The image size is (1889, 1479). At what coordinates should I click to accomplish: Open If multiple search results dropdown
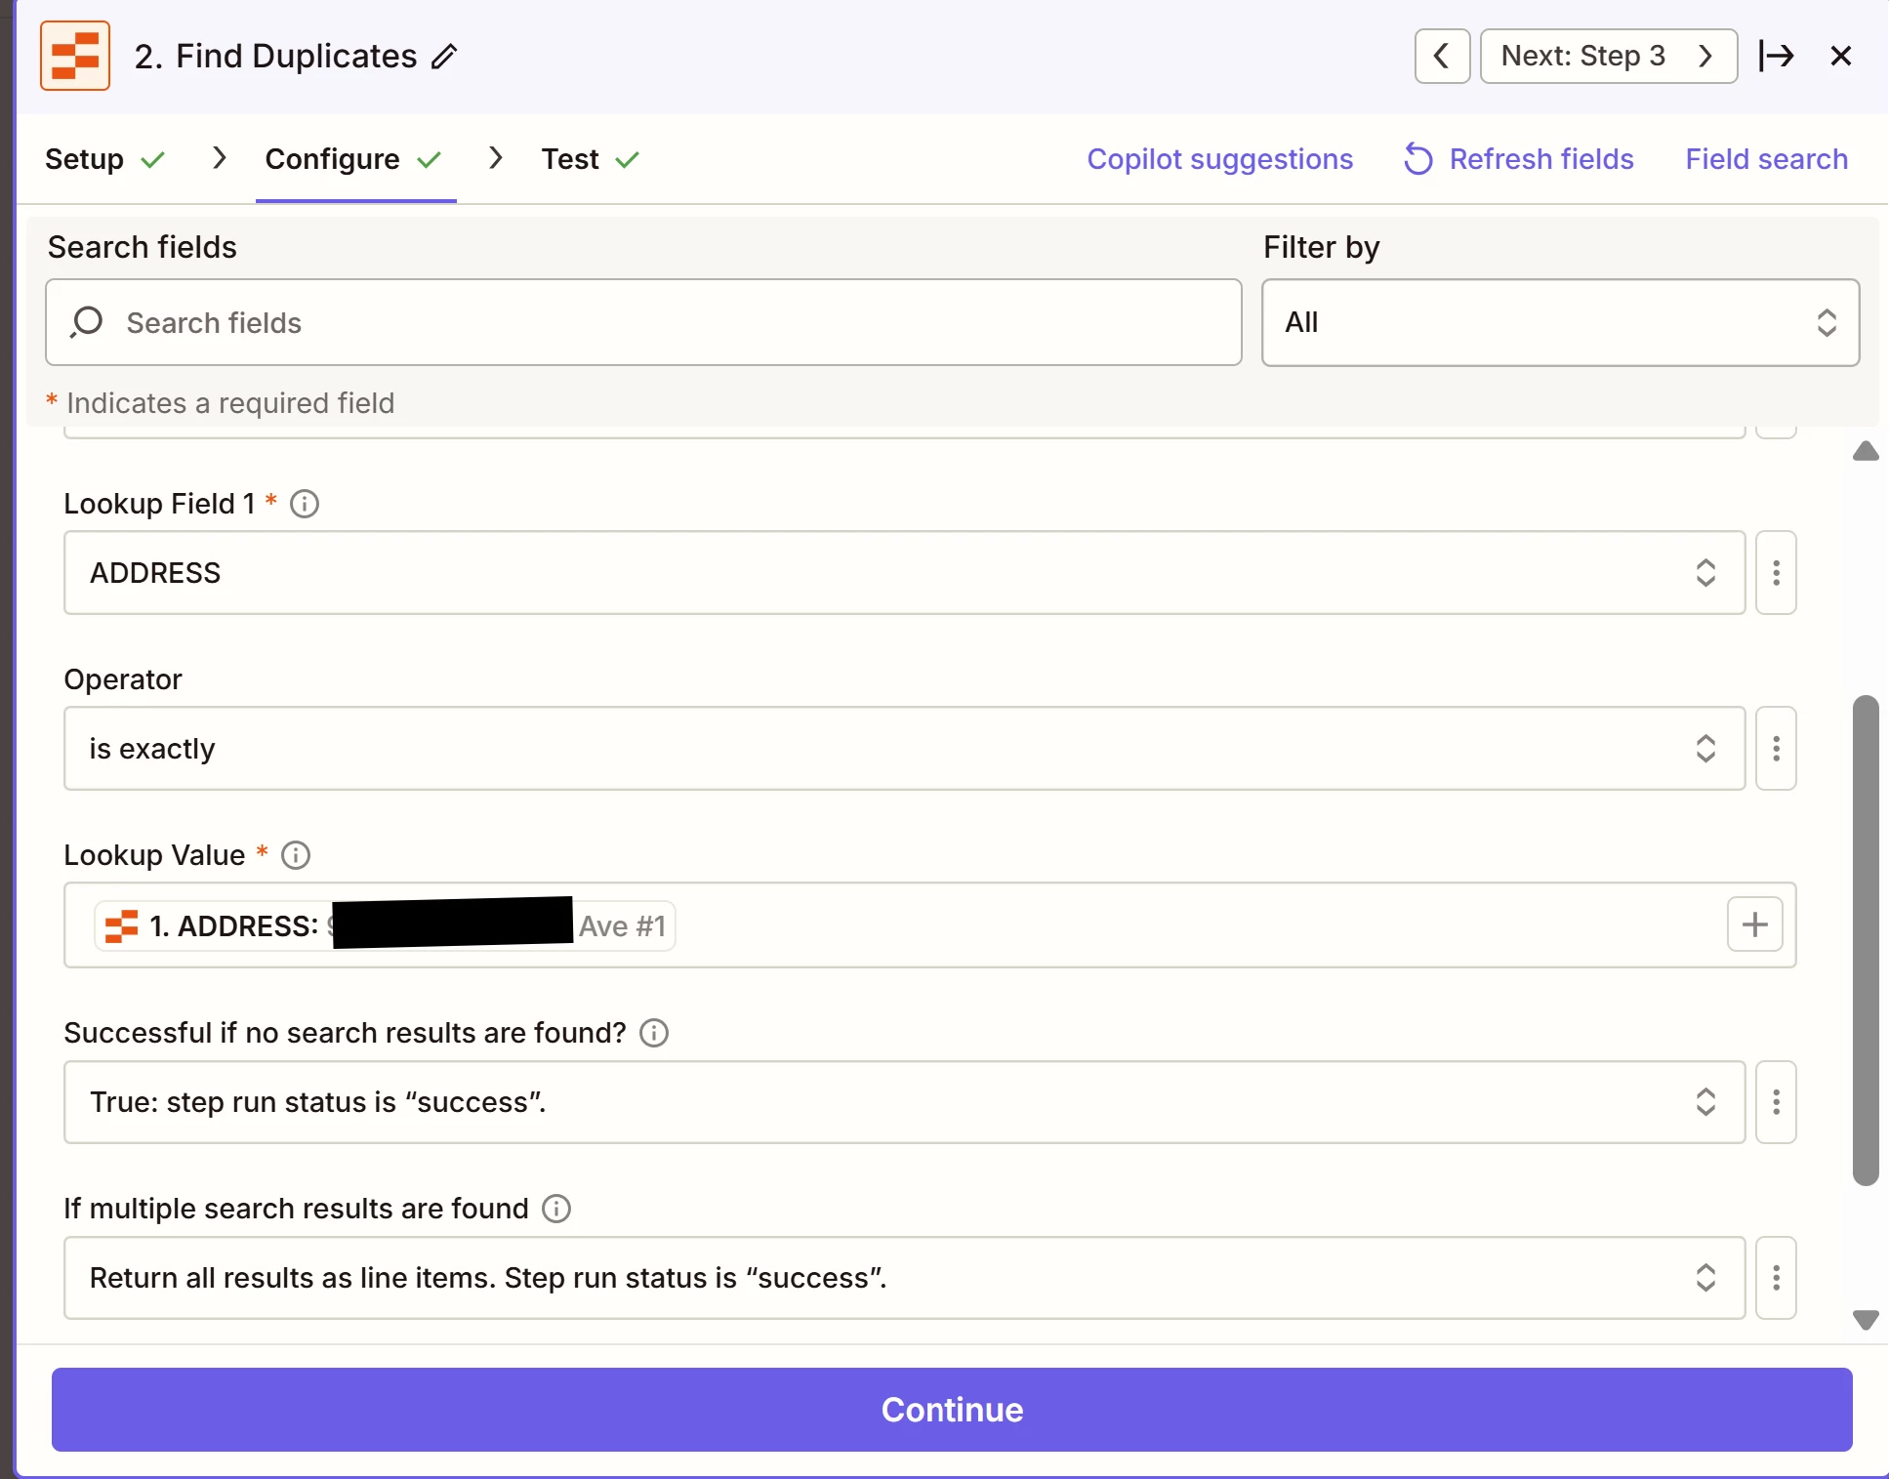point(904,1278)
